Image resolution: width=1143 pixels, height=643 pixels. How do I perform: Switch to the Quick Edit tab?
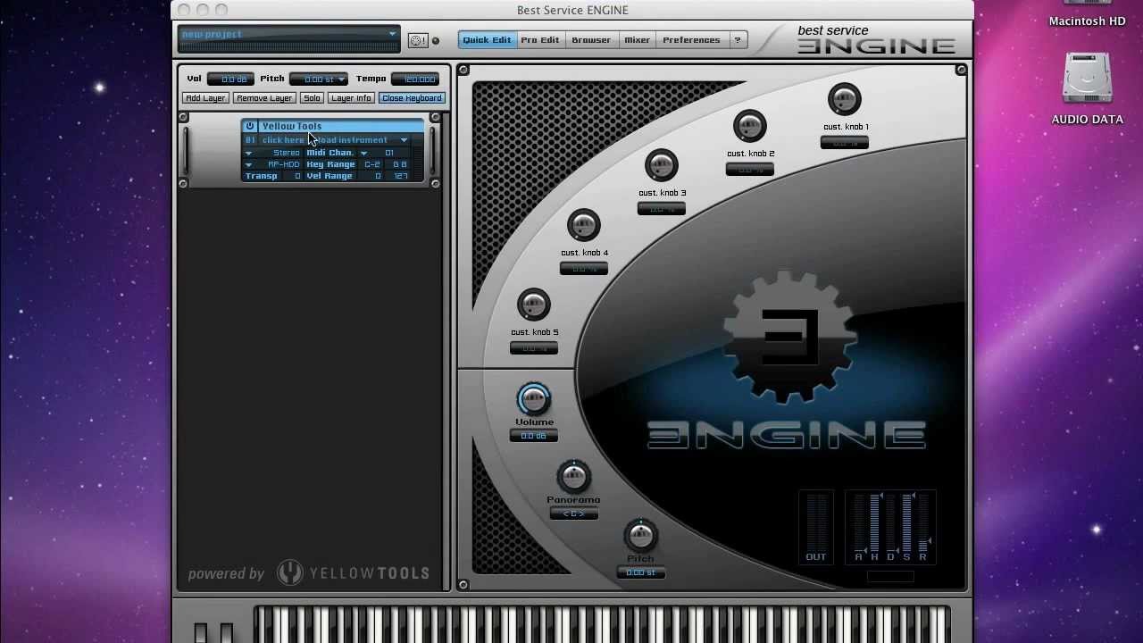pos(487,40)
